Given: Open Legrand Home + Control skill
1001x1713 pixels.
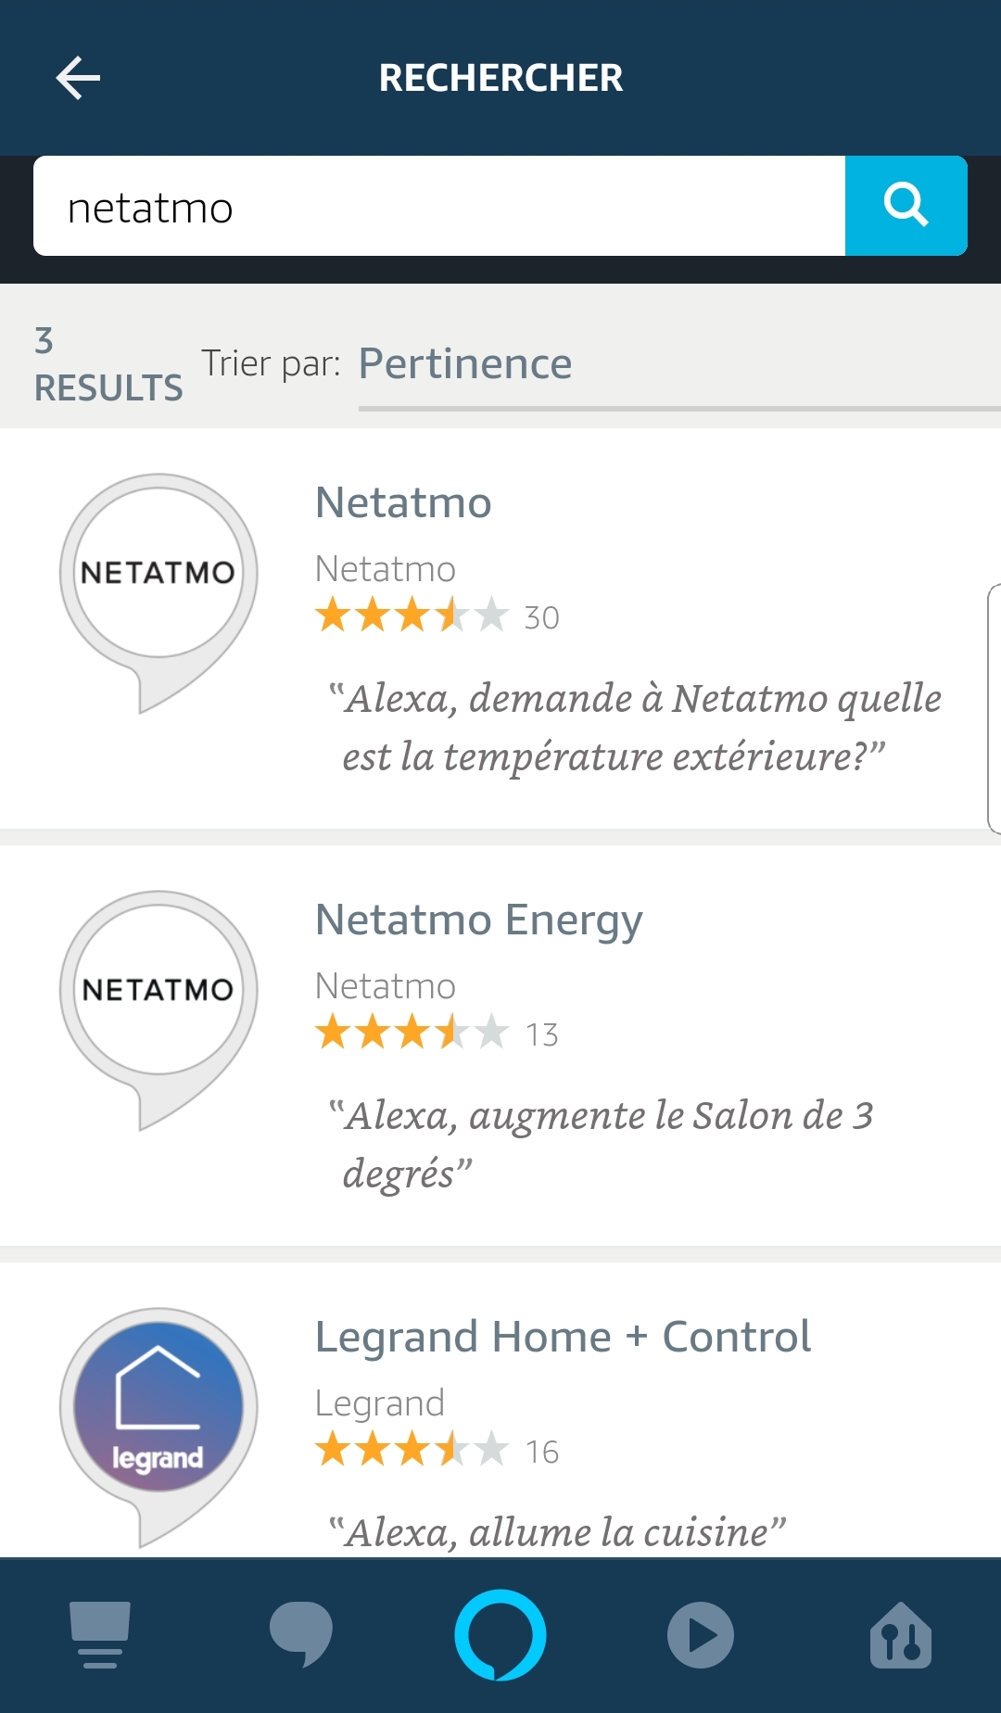Looking at the screenshot, I should 563,1338.
